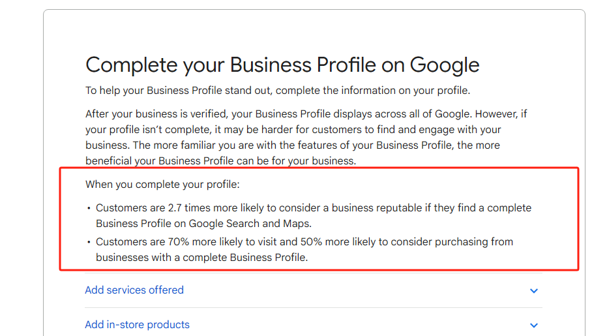
Task: Click the word Google in the heading
Action: coord(444,65)
